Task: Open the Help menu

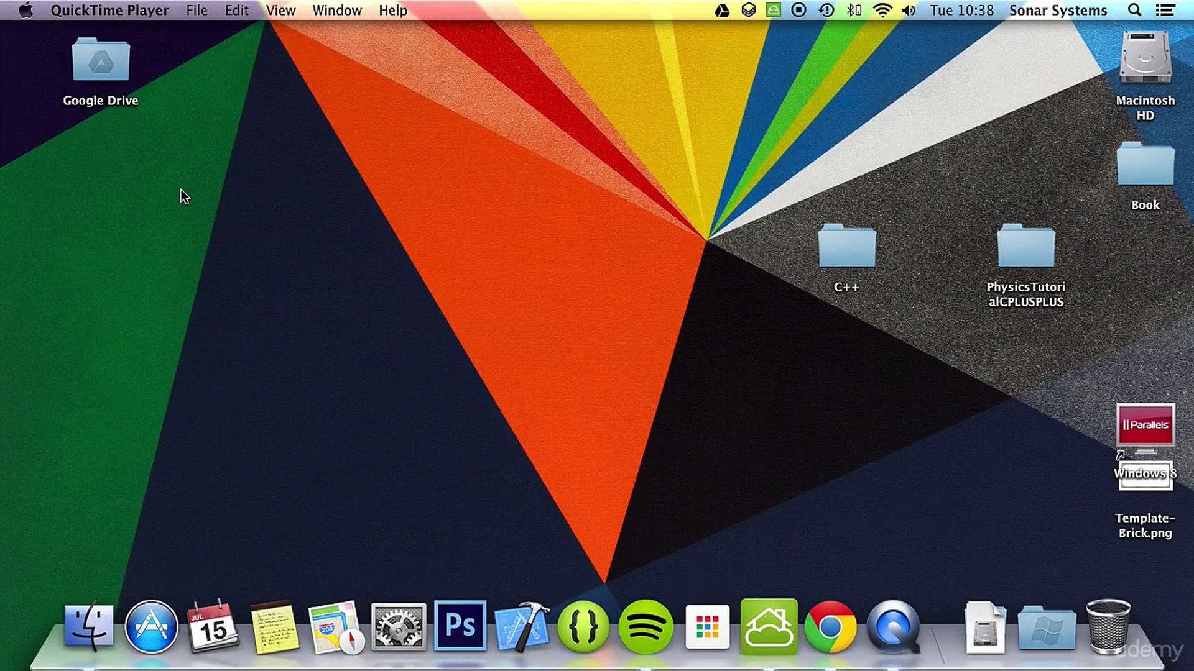Action: pyautogui.click(x=393, y=11)
